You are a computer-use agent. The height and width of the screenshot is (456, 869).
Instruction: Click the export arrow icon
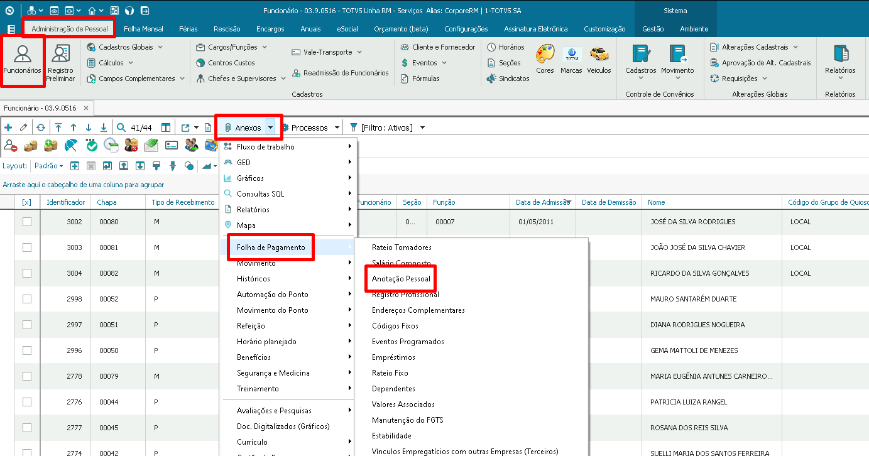click(x=186, y=128)
